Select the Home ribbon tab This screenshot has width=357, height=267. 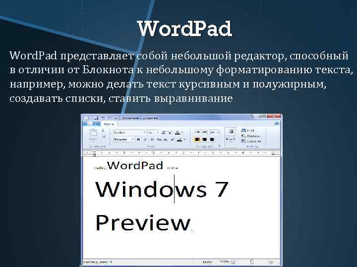pos(109,124)
